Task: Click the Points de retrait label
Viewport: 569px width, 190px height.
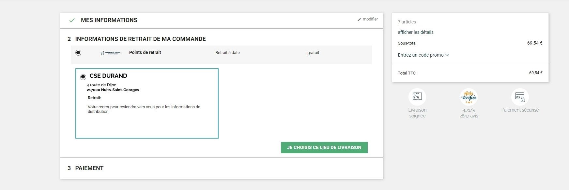Action: click(x=145, y=52)
